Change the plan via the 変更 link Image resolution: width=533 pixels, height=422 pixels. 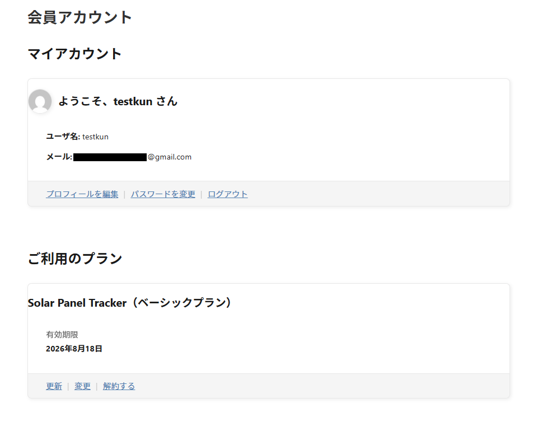(83, 386)
